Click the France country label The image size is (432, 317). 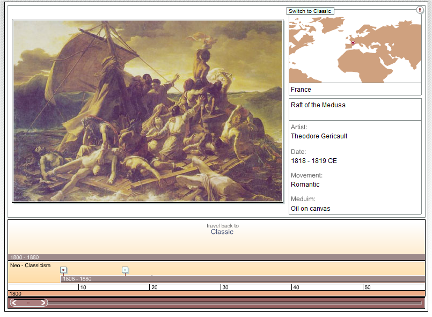(x=301, y=90)
